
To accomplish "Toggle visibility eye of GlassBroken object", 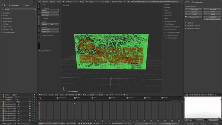I will [x=30, y=102].
